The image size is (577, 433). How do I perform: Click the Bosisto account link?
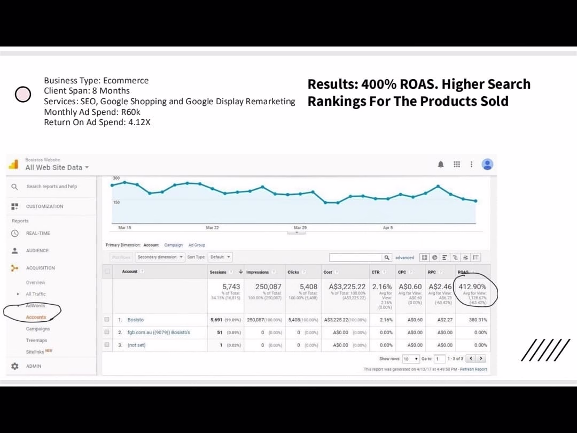135,320
